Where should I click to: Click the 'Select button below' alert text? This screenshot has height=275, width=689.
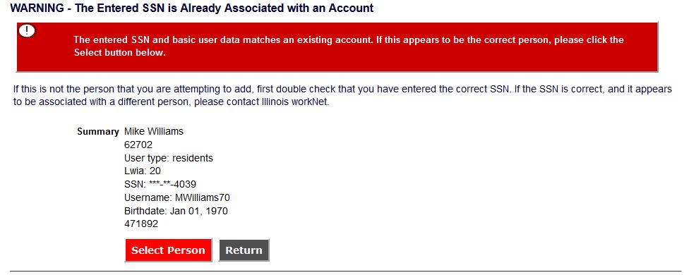click(x=119, y=53)
